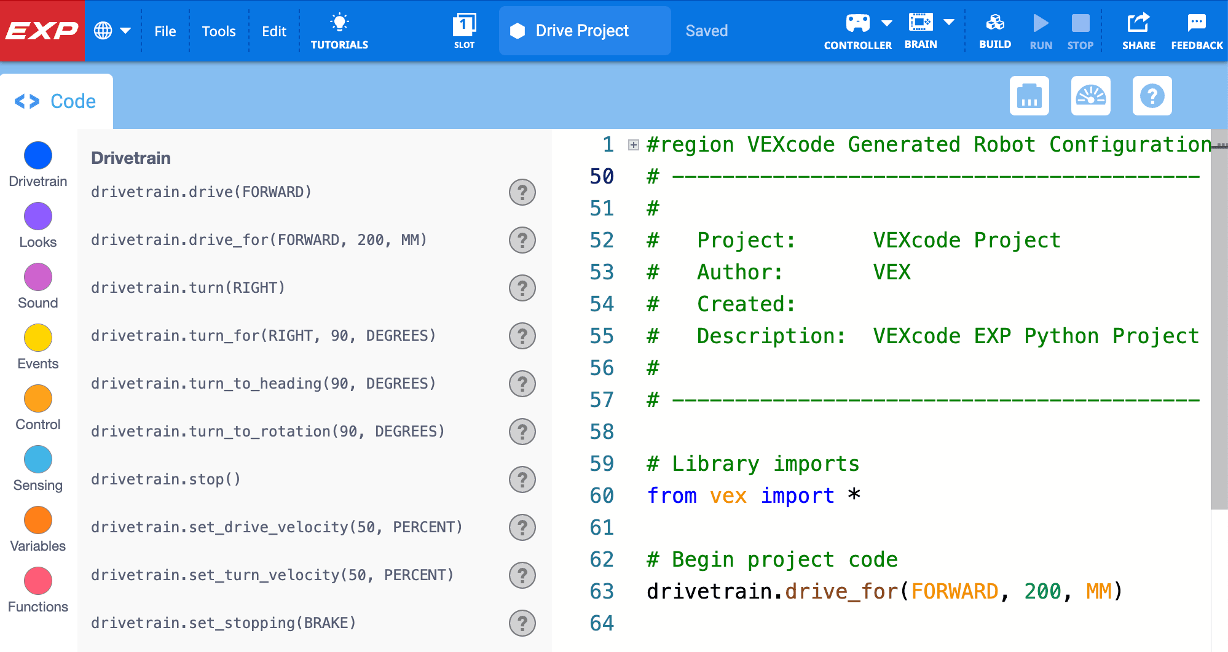Open the File menu
This screenshot has height=652, width=1228.
pos(165,31)
